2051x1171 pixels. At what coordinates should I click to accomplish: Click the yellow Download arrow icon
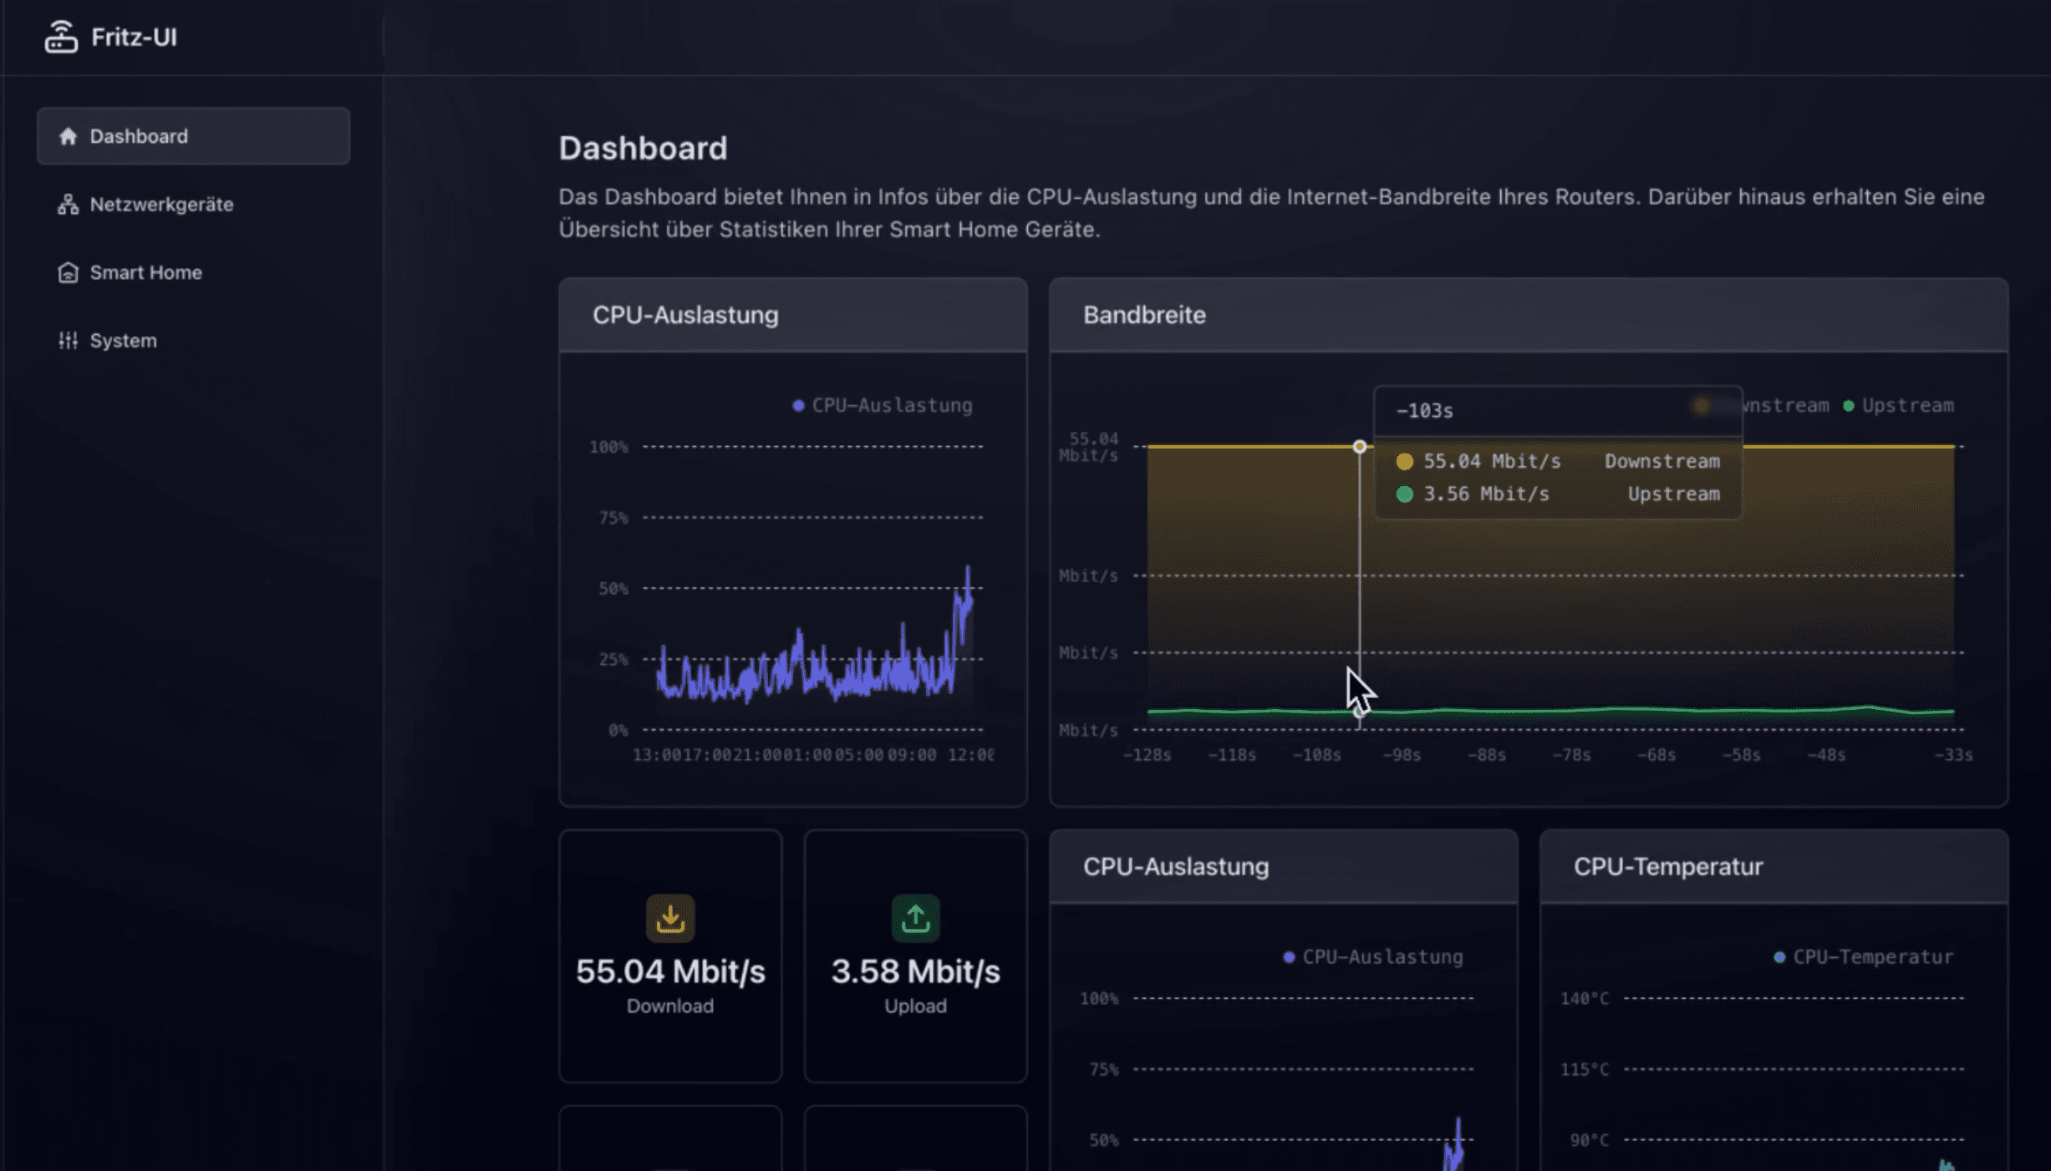pyautogui.click(x=670, y=918)
